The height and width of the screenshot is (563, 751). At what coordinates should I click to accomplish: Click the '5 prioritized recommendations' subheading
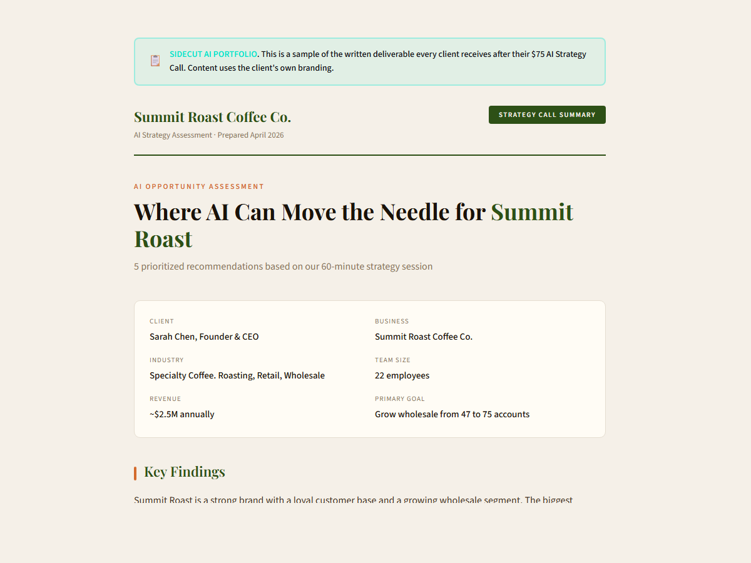pyautogui.click(x=283, y=266)
